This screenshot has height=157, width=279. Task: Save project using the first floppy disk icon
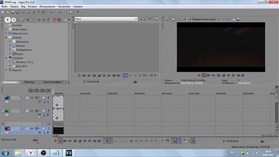13,12
